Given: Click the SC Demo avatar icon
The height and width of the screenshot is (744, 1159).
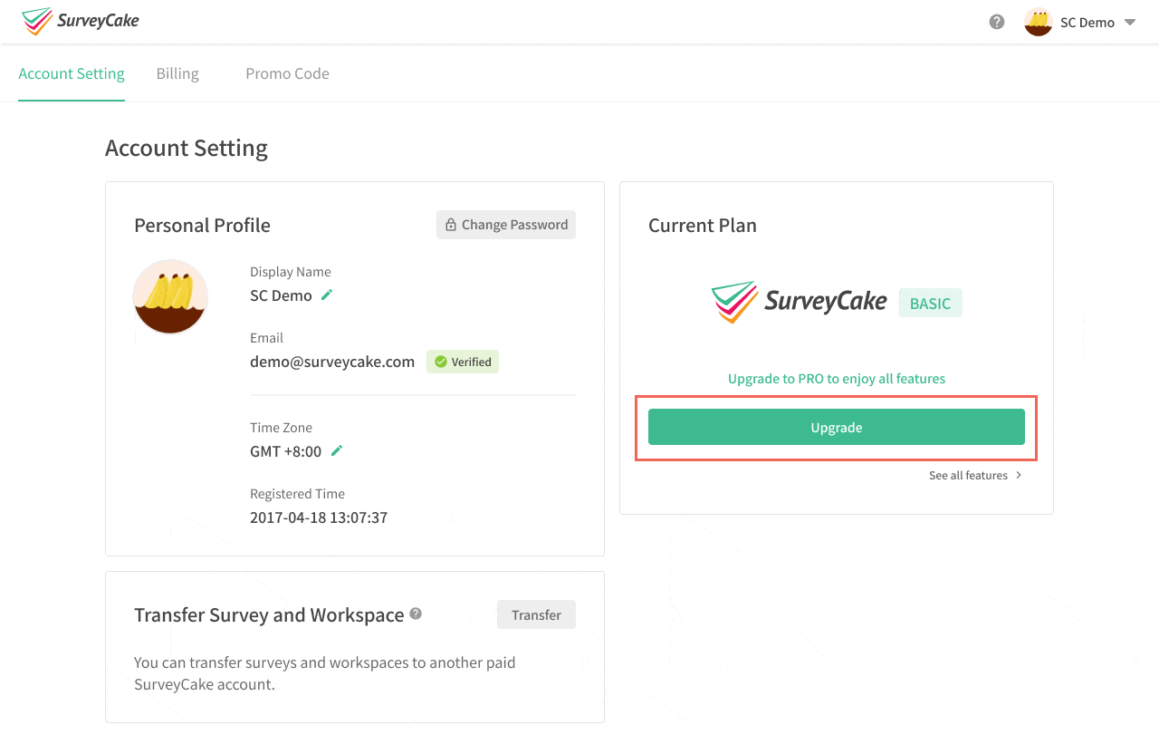Looking at the screenshot, I should 1038,22.
